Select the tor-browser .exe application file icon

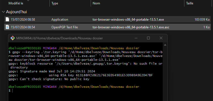[x=7, y=20]
